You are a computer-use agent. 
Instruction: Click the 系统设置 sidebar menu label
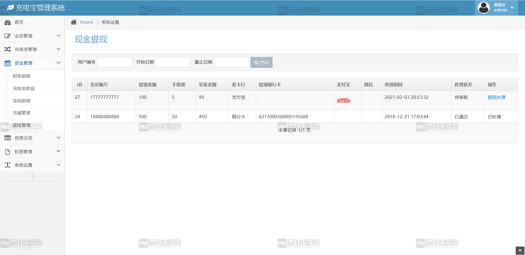pyautogui.click(x=24, y=165)
